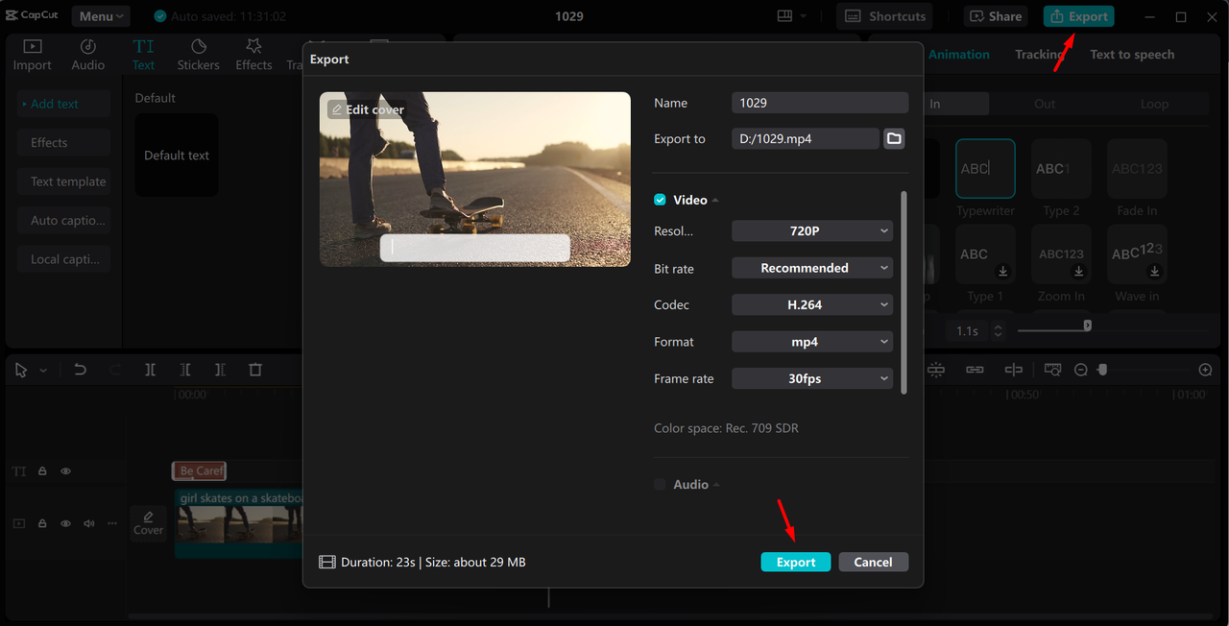
Task: Select the arrow pointer tool in timeline
Action: [x=21, y=370]
